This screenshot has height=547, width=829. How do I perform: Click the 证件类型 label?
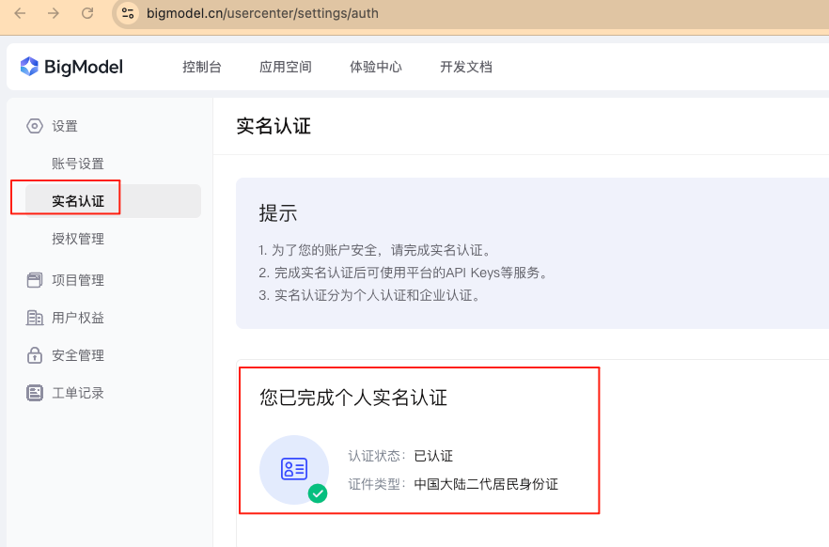click(376, 484)
